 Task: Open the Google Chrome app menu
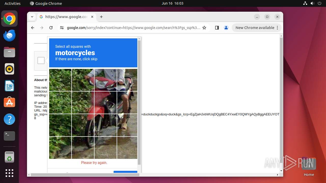(x=46, y=3)
